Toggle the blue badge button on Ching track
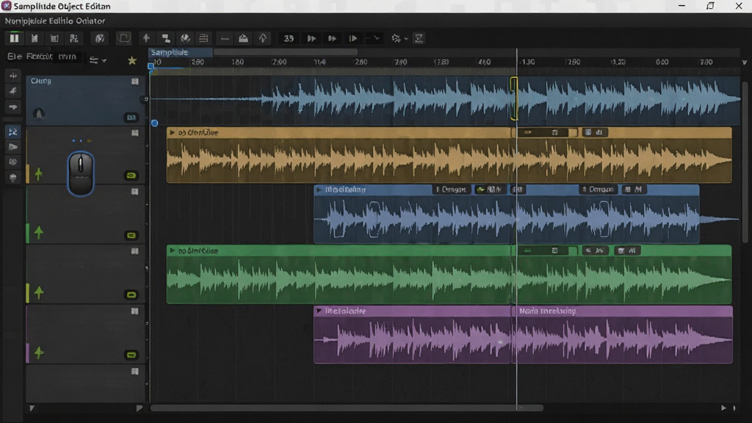The image size is (752, 423). tap(131, 117)
